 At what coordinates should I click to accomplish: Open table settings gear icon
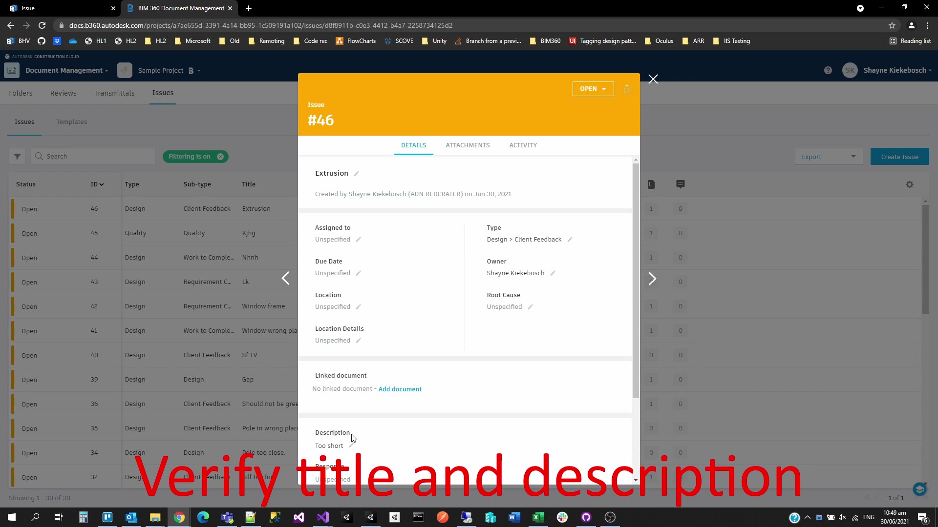(909, 184)
